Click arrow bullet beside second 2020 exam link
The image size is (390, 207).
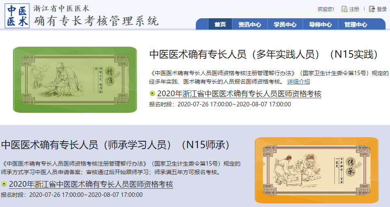pyautogui.click(x=4, y=183)
